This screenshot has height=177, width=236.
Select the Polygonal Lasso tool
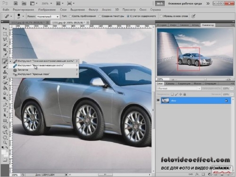coord(5,39)
